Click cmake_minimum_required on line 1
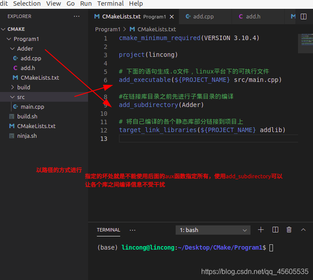 [160, 38]
